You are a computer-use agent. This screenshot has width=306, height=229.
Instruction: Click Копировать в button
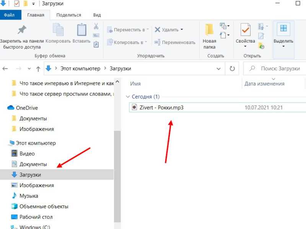pyautogui.click(x=127, y=42)
